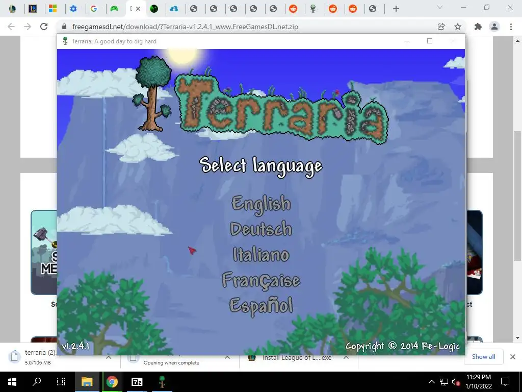Switch to the green game controller tab
The height and width of the screenshot is (392, 522).
coord(114,9)
